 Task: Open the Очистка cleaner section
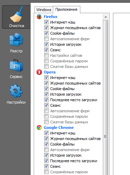[x=16, y=17]
